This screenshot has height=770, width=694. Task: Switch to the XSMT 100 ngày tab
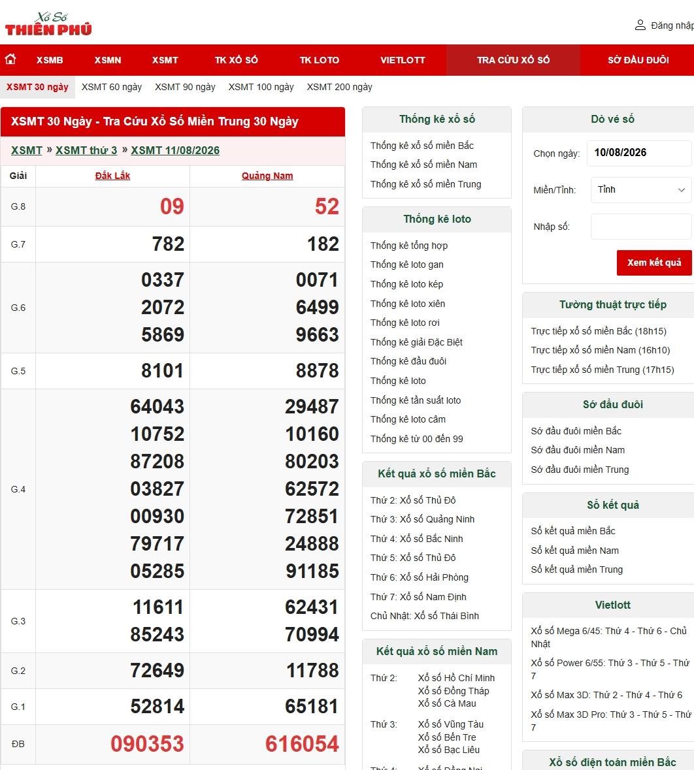[261, 87]
